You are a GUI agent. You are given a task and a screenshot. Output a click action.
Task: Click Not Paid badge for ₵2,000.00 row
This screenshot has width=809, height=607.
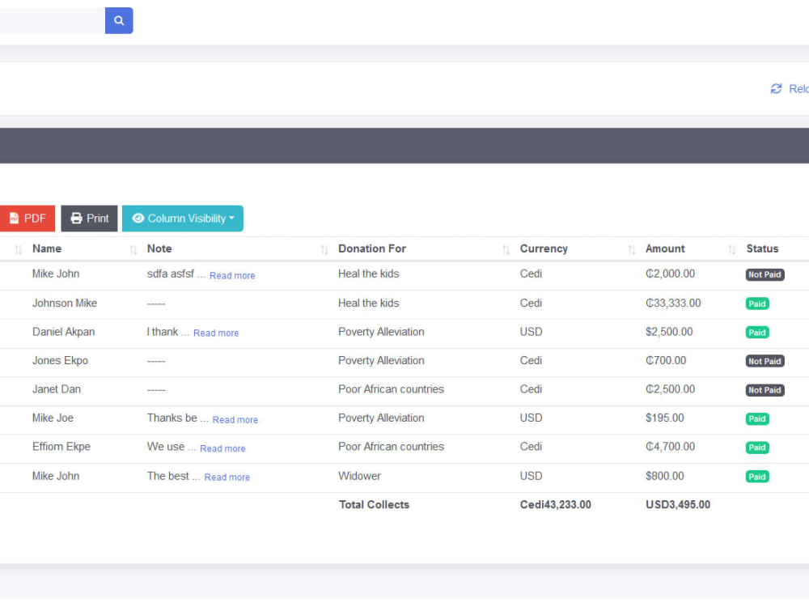765,274
